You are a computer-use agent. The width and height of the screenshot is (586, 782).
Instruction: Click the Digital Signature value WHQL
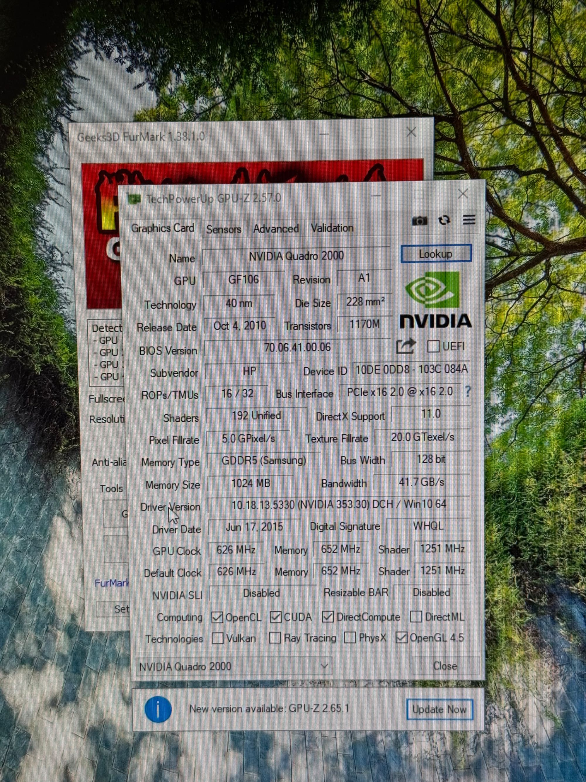click(428, 526)
